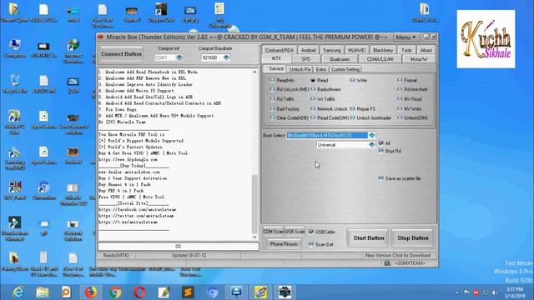Click the clock in the taskbar
Viewport: 534px width, 300px height.
tap(515, 292)
